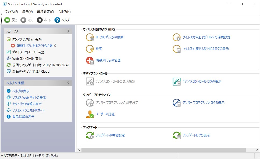Click the 製品情報の表示 info icon
The image size is (260, 159).
9,117
